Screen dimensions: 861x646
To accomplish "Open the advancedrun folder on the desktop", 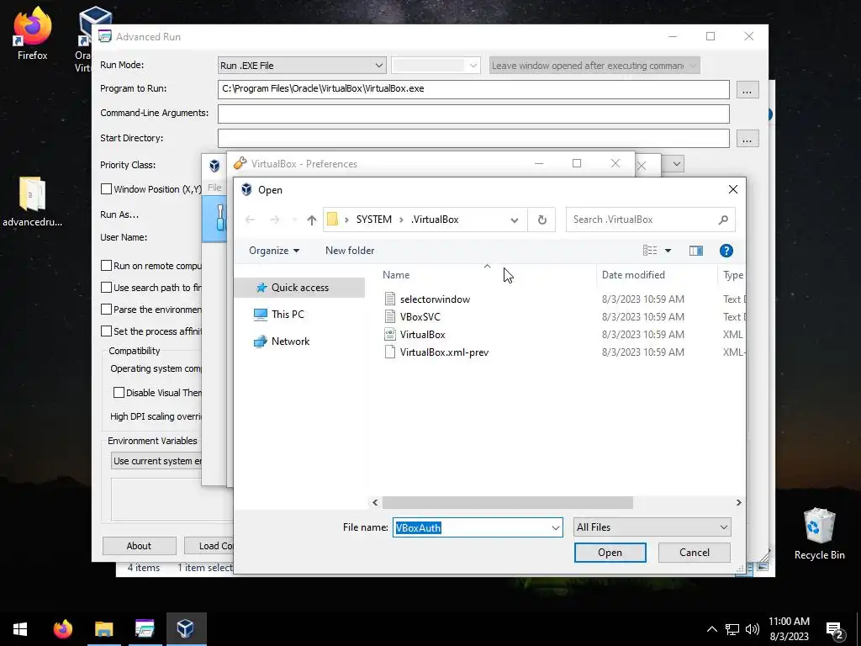I will (x=32, y=201).
